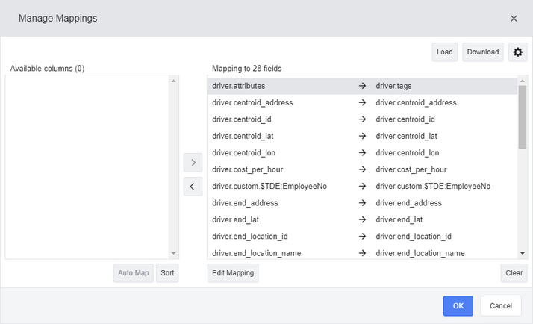This screenshot has width=533, height=324.
Task: Move selected column right with chevron button
Action: pos(193,163)
